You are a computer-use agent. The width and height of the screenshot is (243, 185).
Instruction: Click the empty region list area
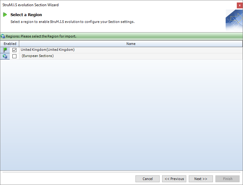(122, 115)
